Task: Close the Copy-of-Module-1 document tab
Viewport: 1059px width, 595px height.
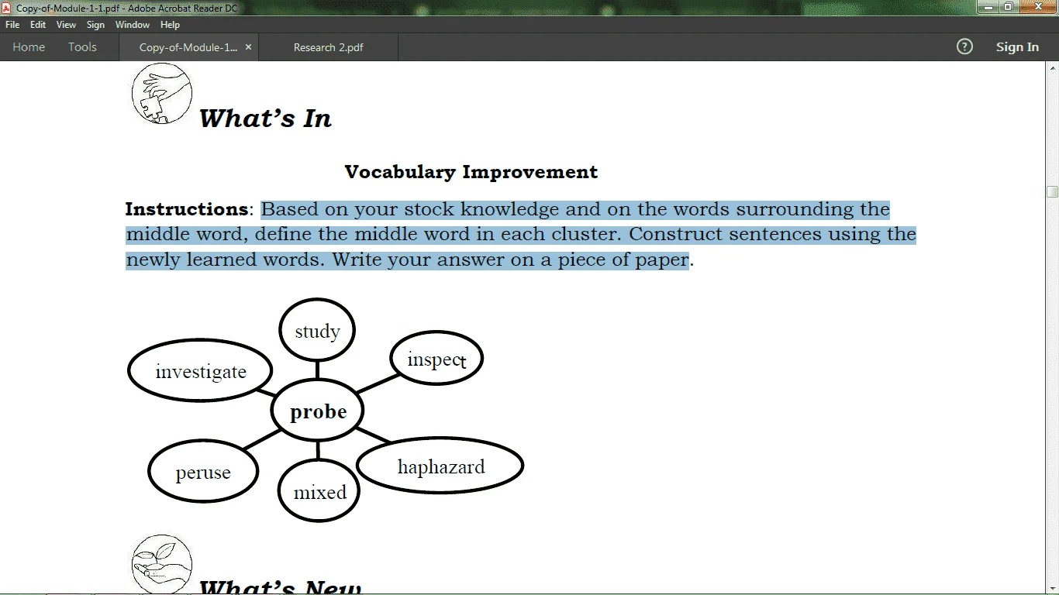Action: click(249, 47)
